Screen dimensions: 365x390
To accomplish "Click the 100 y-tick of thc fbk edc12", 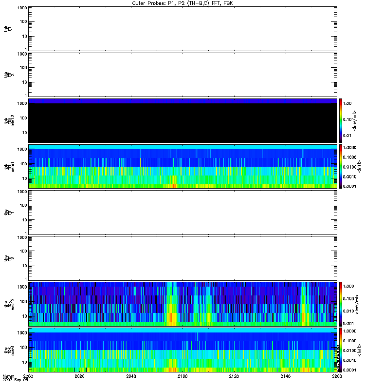I will 23,302.
